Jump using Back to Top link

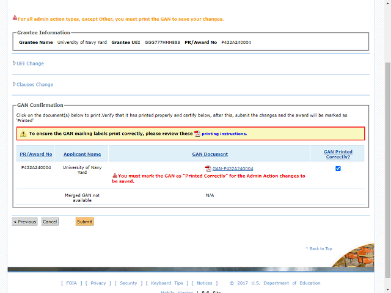point(319,248)
